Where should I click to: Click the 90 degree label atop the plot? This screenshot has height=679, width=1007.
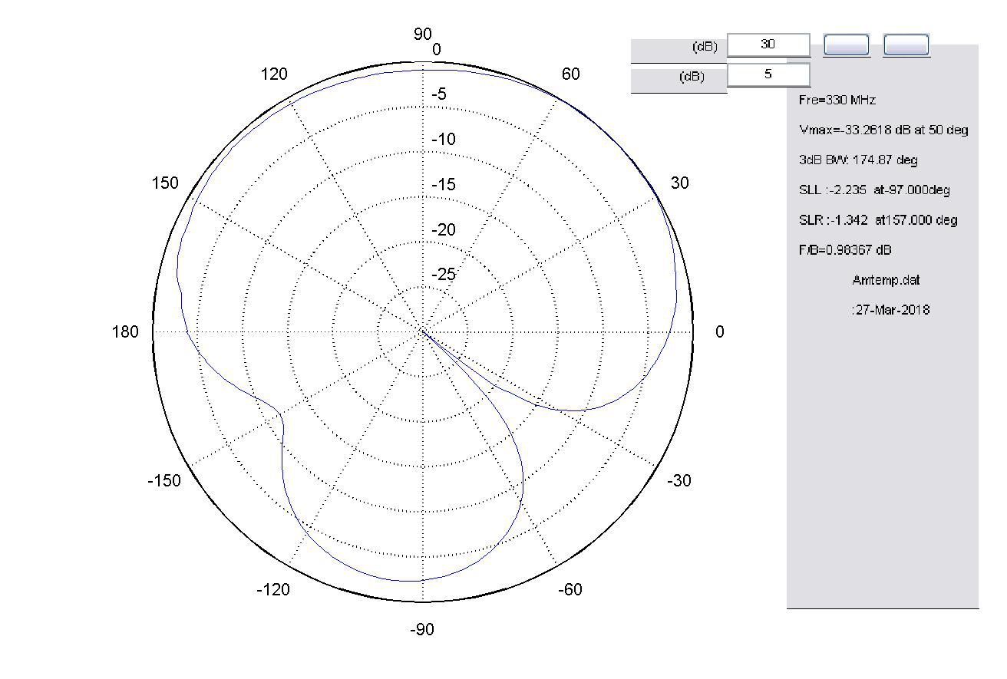tap(423, 34)
